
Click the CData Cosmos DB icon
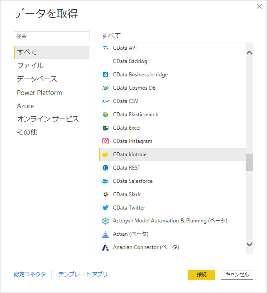tap(105, 88)
